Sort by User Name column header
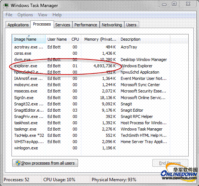The height and width of the screenshot is (186, 199). (x=57, y=39)
